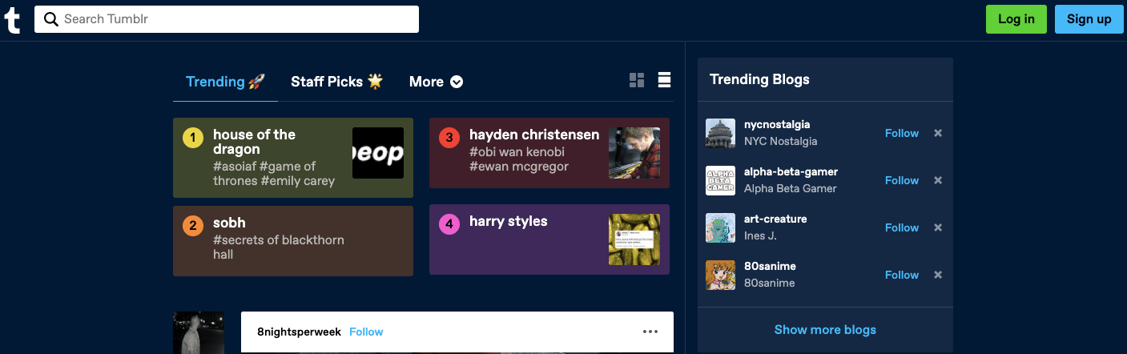Open trending topic hayden christensen
Screen dimensions: 1127x354
549,153
